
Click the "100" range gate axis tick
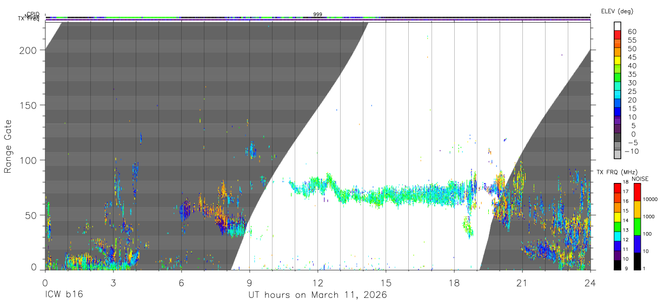point(29,160)
